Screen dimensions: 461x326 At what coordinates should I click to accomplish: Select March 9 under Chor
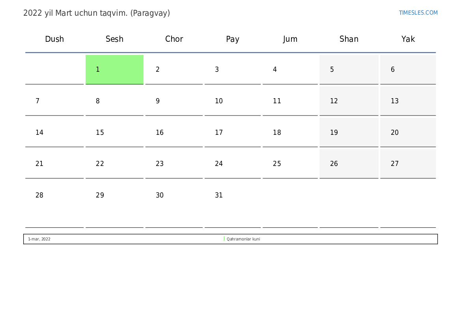click(174, 101)
